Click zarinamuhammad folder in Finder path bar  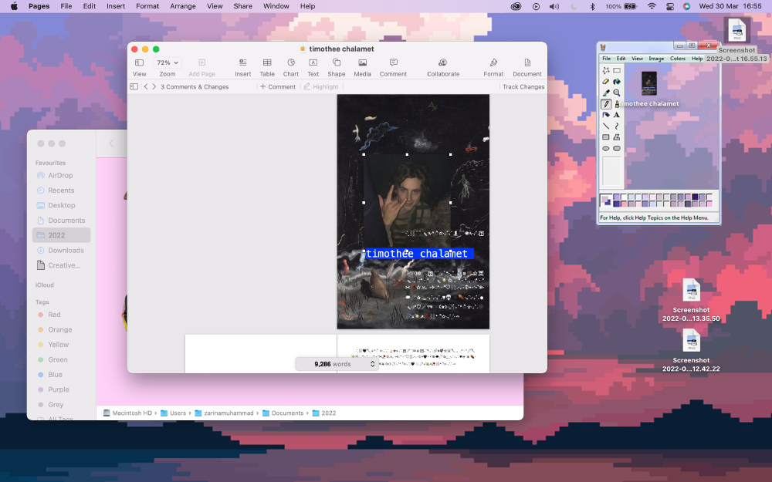click(224, 413)
